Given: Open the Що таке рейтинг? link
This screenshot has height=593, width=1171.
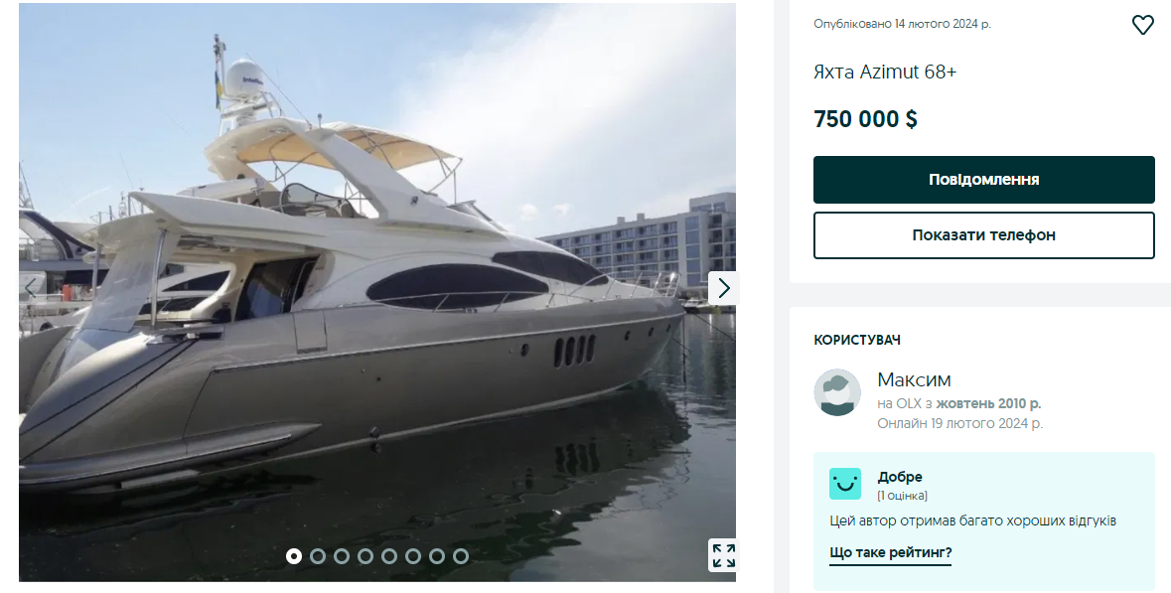Looking at the screenshot, I should (890, 552).
